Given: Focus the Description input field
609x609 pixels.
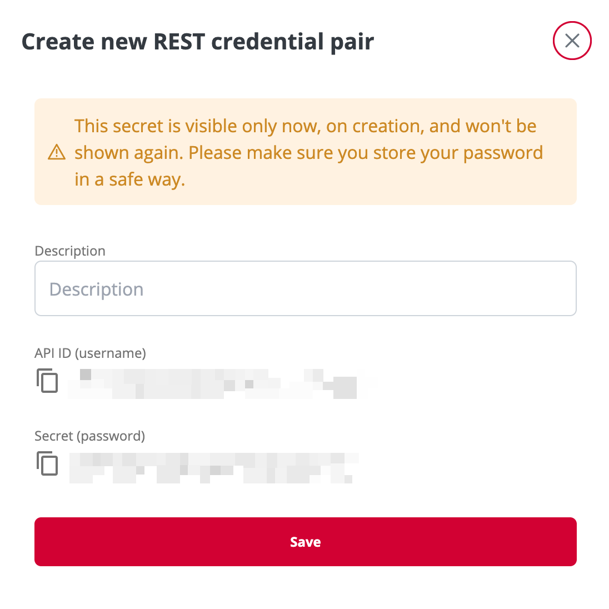Looking at the screenshot, I should [305, 288].
